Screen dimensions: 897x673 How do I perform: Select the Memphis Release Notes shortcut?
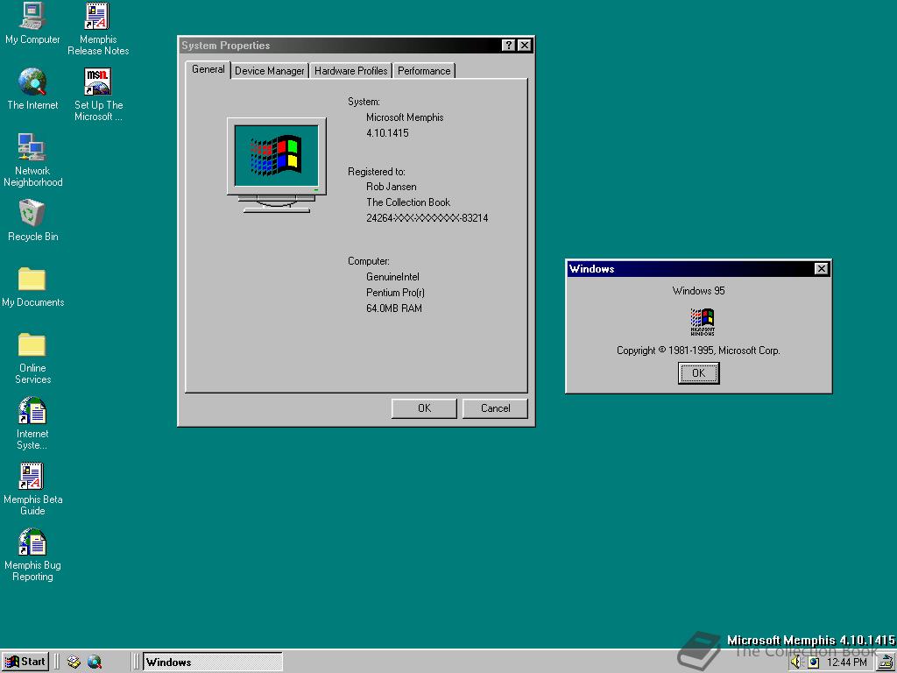pyautogui.click(x=98, y=29)
